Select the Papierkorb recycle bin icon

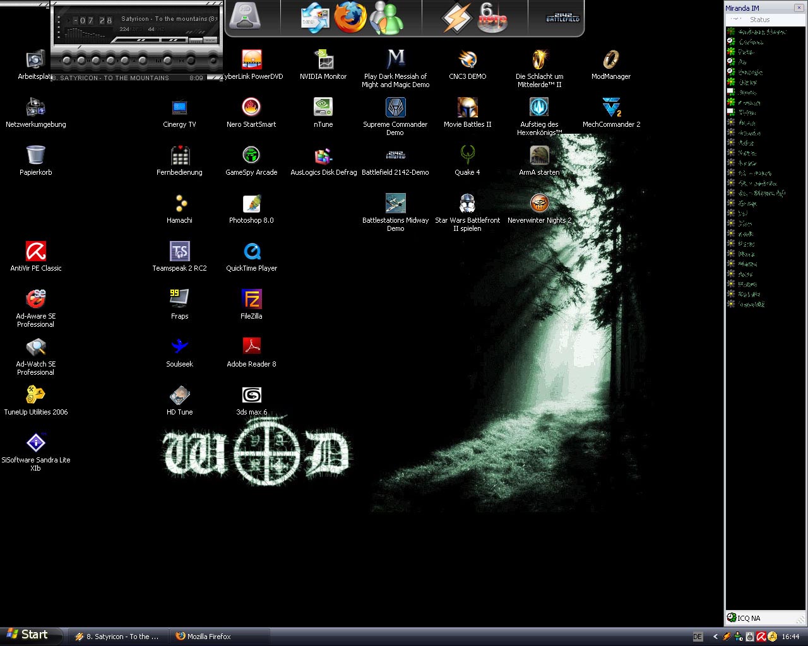tap(35, 160)
